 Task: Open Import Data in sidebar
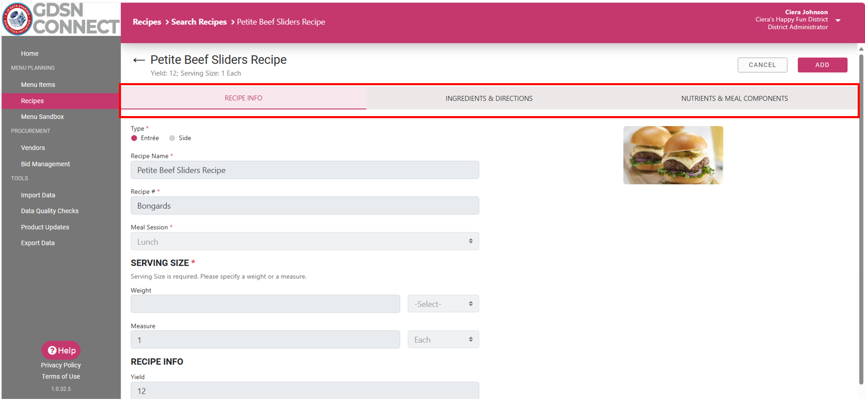[x=38, y=195]
